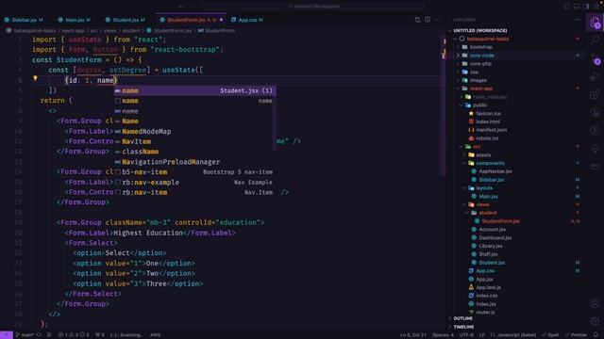Open the Explorer view in activity bar
604x339 pixels.
coord(596,22)
